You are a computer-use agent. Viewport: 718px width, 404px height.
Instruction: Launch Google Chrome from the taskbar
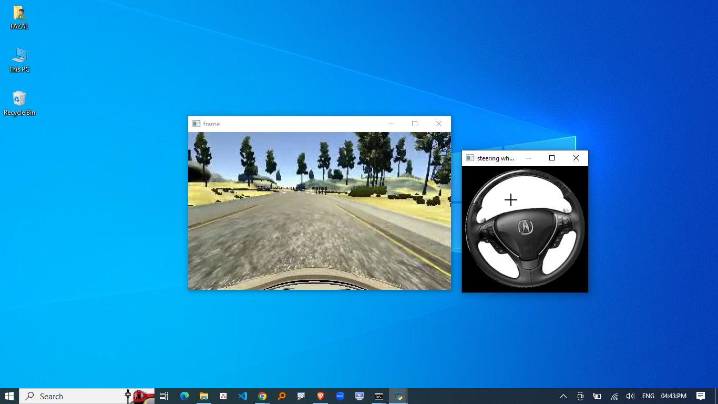click(262, 396)
